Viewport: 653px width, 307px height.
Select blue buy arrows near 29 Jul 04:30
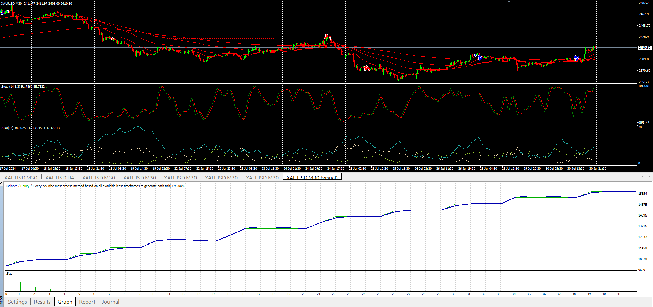tap(479, 58)
